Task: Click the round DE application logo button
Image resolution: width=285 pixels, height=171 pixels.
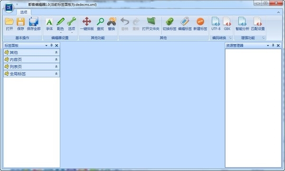Action: coord(9,8)
